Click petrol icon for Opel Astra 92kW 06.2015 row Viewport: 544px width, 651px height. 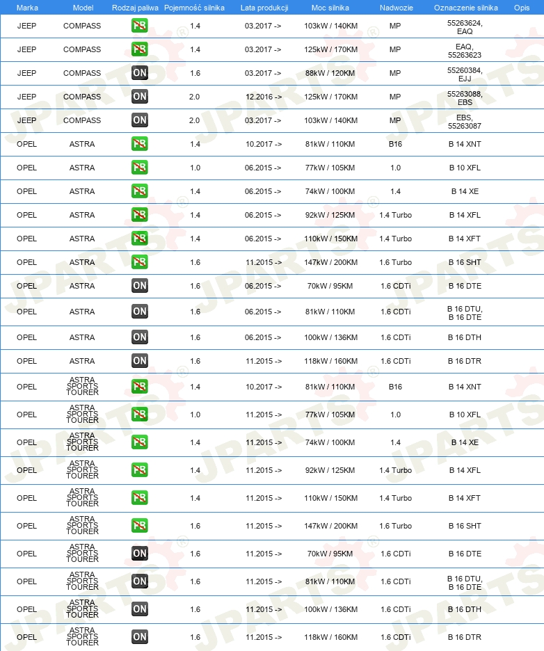(x=140, y=215)
